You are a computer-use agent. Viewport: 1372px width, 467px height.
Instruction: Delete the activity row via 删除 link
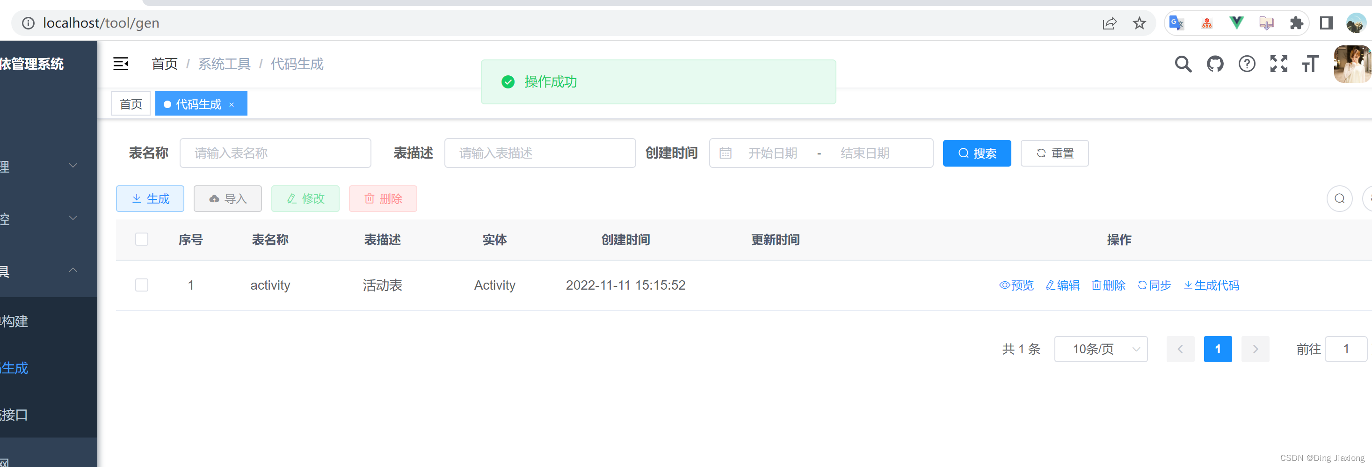pos(1108,285)
